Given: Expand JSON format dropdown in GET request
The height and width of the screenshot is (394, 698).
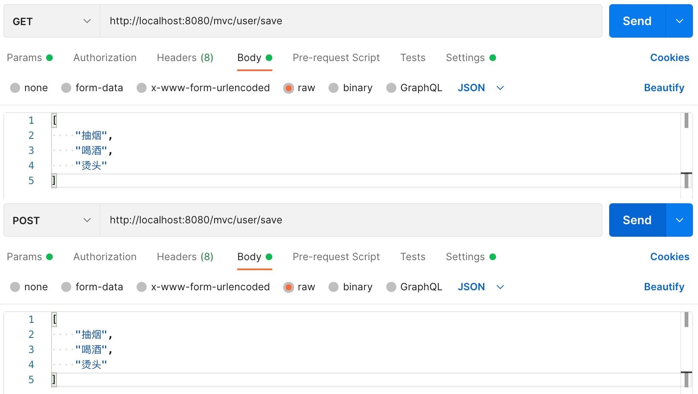Looking at the screenshot, I should [500, 88].
